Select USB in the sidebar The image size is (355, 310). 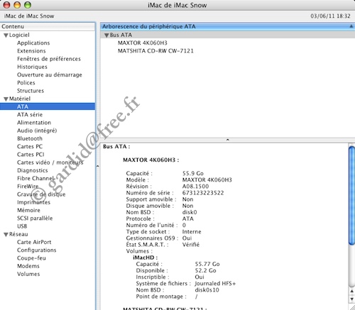pyautogui.click(x=22, y=226)
